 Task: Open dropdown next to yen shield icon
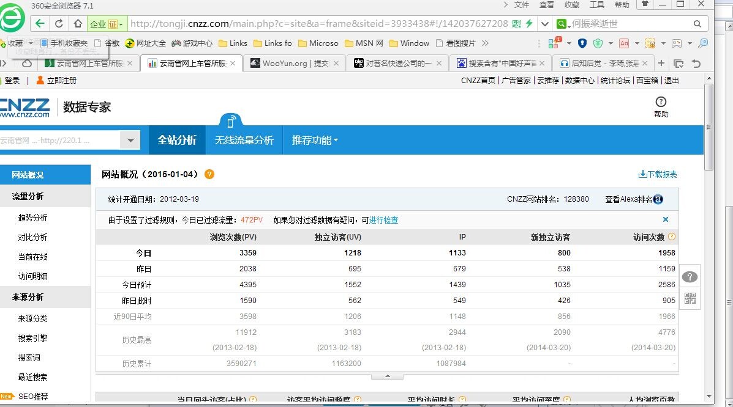click(x=611, y=43)
